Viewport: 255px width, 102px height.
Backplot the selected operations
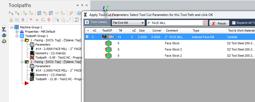click(x=39, y=13)
